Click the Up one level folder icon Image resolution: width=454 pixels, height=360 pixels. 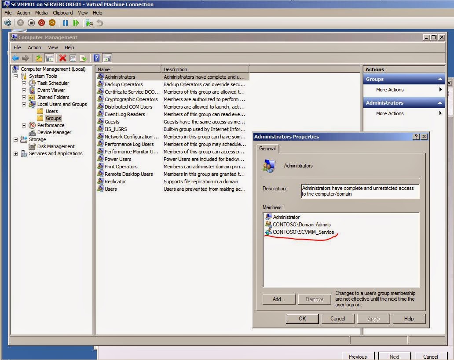(39, 58)
